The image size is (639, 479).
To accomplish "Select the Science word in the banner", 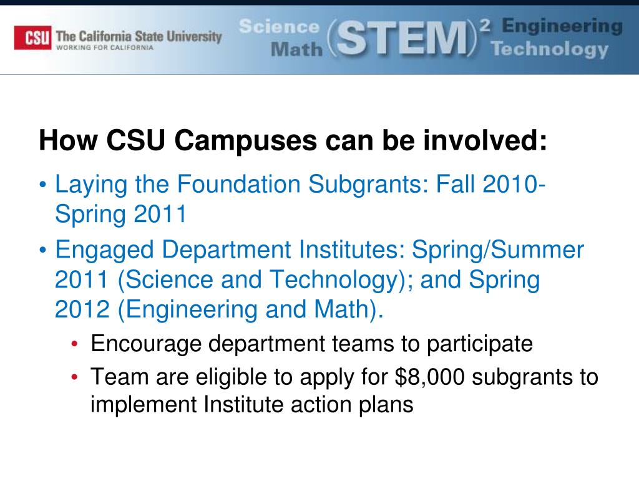I will (x=279, y=26).
